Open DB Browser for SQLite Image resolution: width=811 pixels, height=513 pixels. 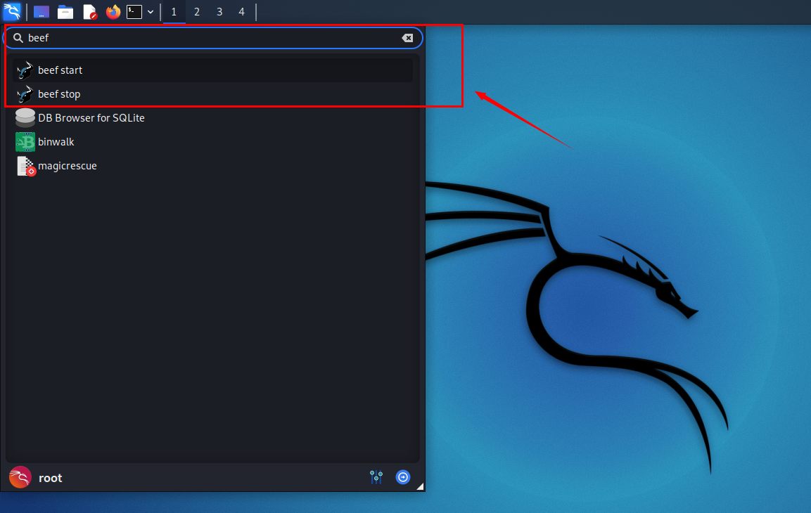click(213, 118)
